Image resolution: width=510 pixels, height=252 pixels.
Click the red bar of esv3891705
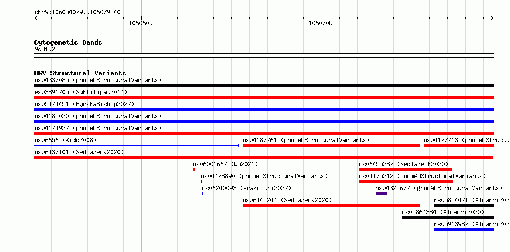tap(264, 98)
